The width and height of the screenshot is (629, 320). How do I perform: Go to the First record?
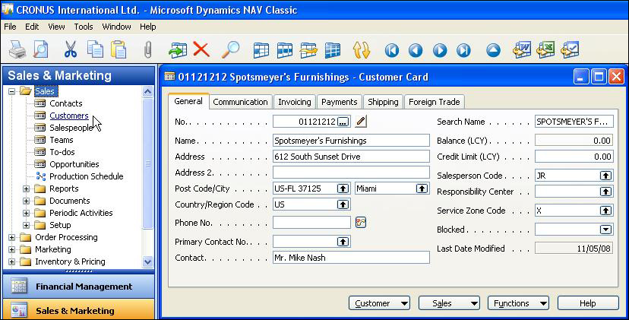[x=392, y=51]
